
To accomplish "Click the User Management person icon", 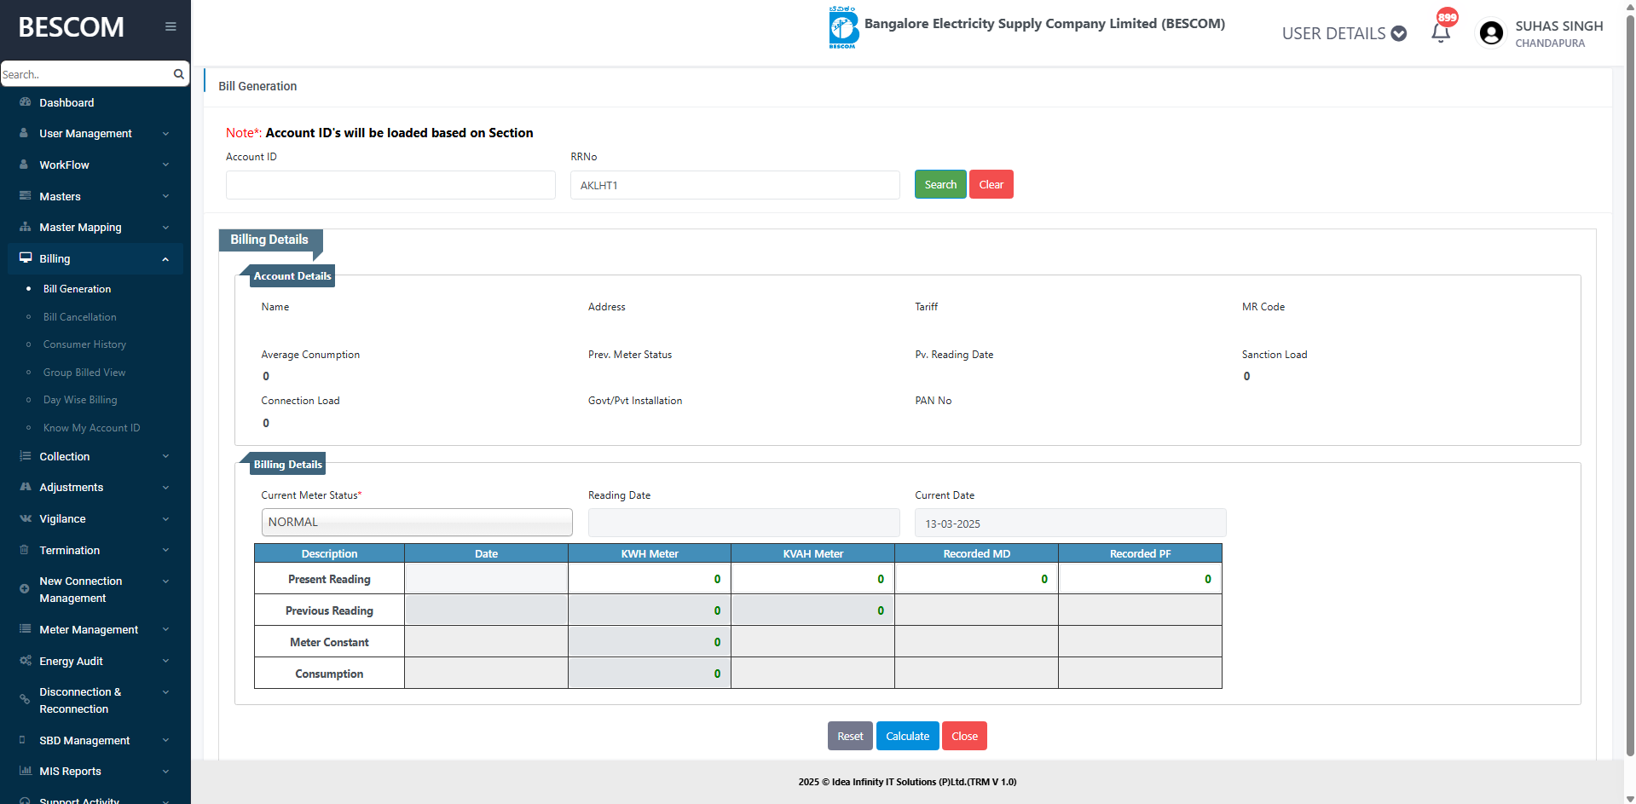I will click(24, 133).
